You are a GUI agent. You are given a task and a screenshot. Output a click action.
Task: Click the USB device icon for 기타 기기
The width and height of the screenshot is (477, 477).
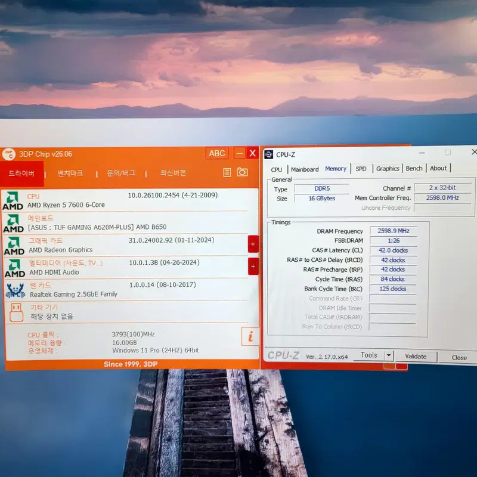click(x=16, y=312)
